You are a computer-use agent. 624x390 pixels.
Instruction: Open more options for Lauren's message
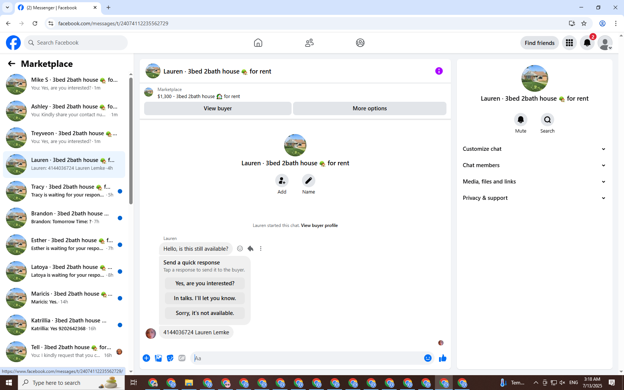(261, 248)
